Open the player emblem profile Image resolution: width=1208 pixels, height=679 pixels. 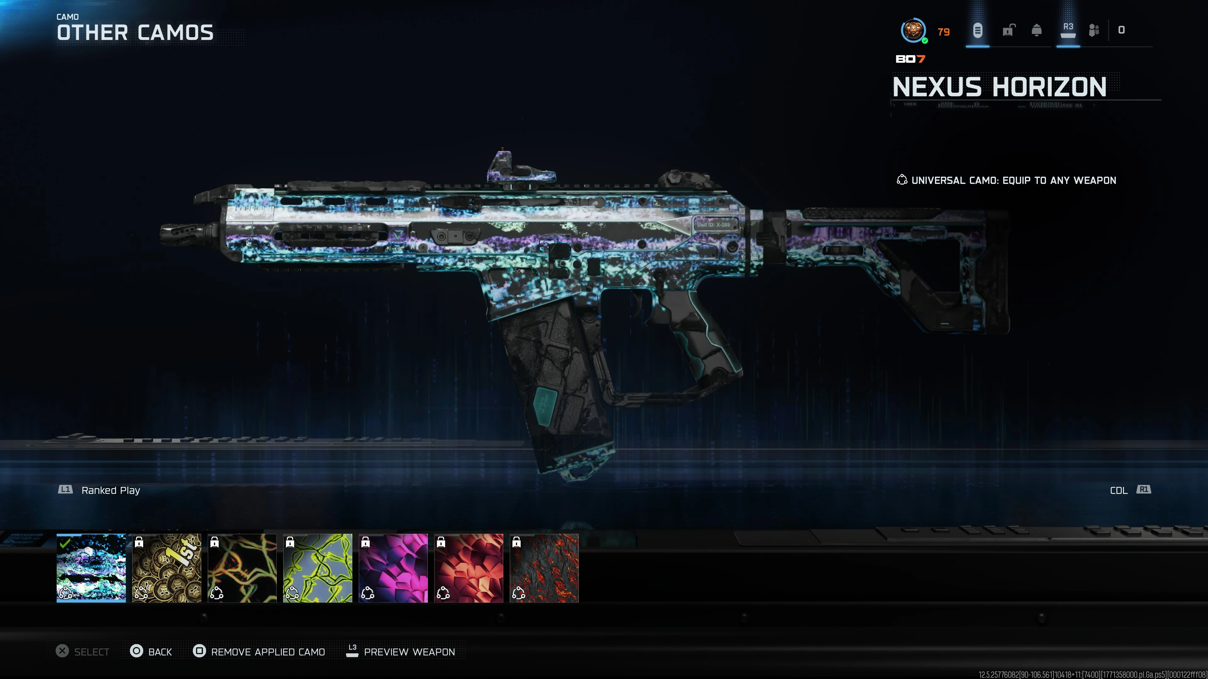click(913, 30)
